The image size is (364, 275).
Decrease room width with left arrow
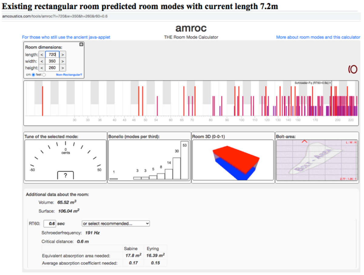(42, 61)
